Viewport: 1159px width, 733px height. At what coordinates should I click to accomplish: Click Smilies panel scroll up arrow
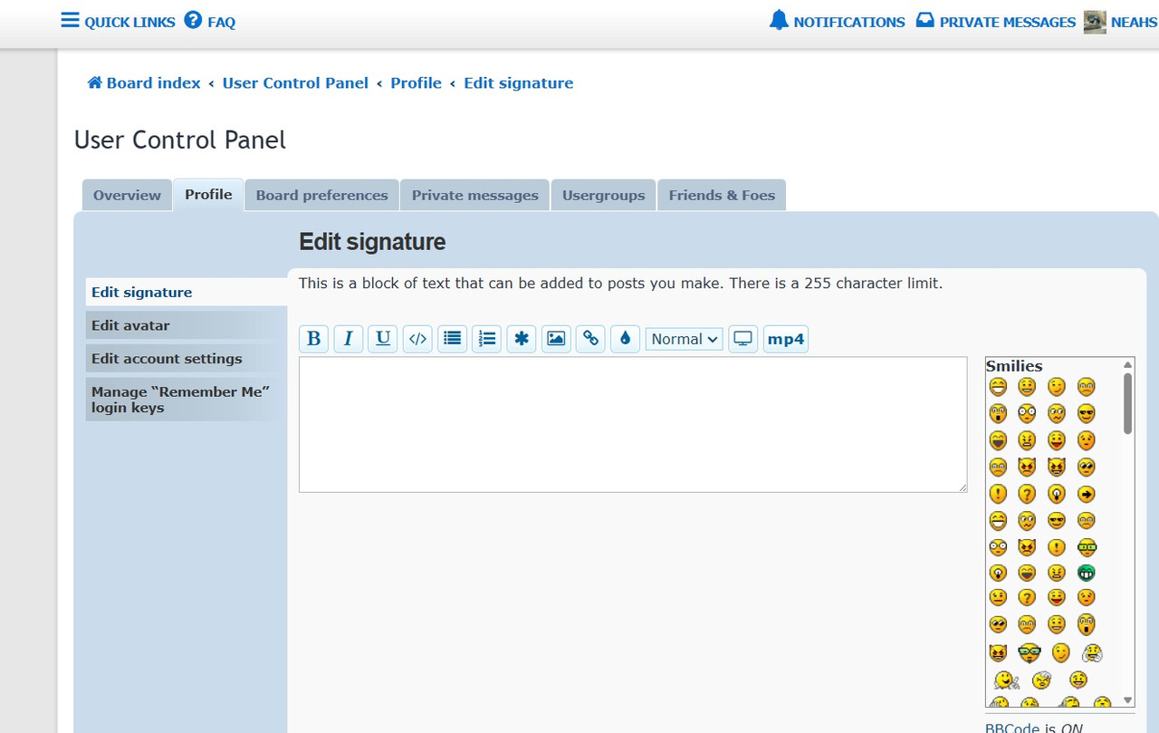[x=1127, y=365]
